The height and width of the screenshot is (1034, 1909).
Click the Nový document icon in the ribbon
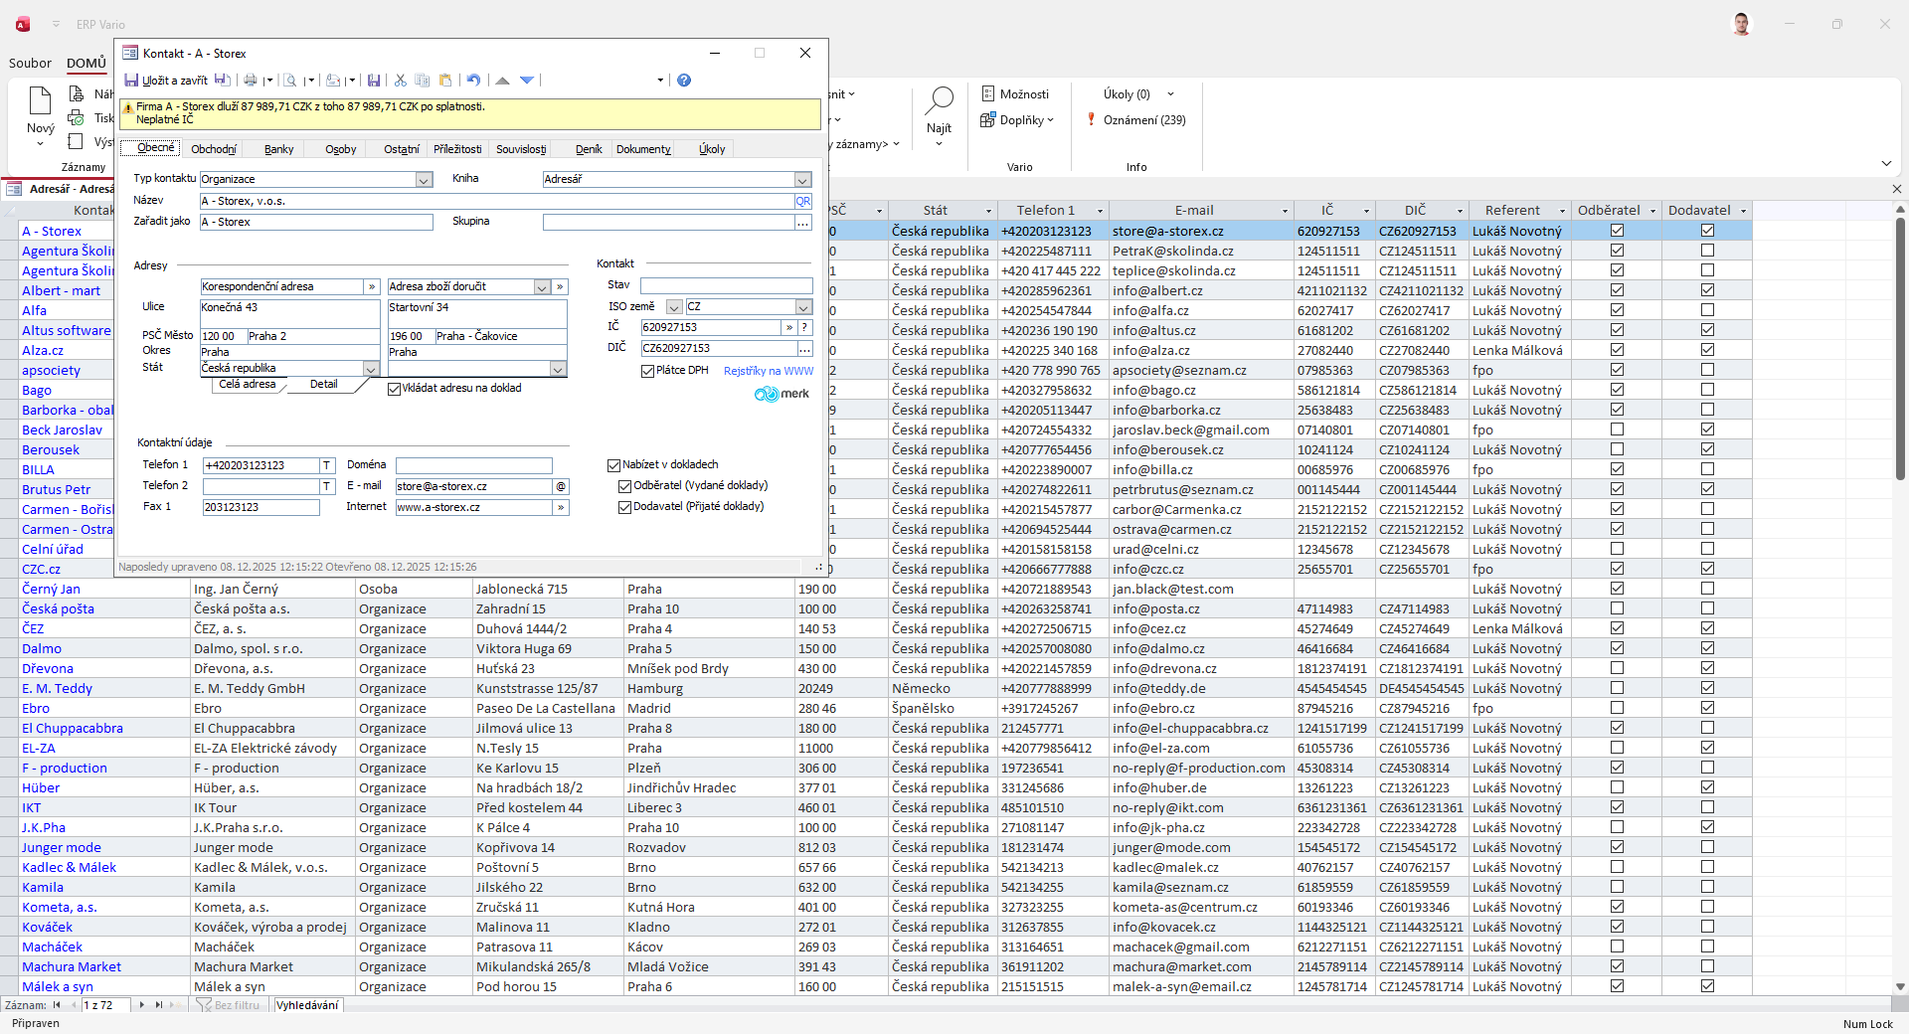(40, 101)
